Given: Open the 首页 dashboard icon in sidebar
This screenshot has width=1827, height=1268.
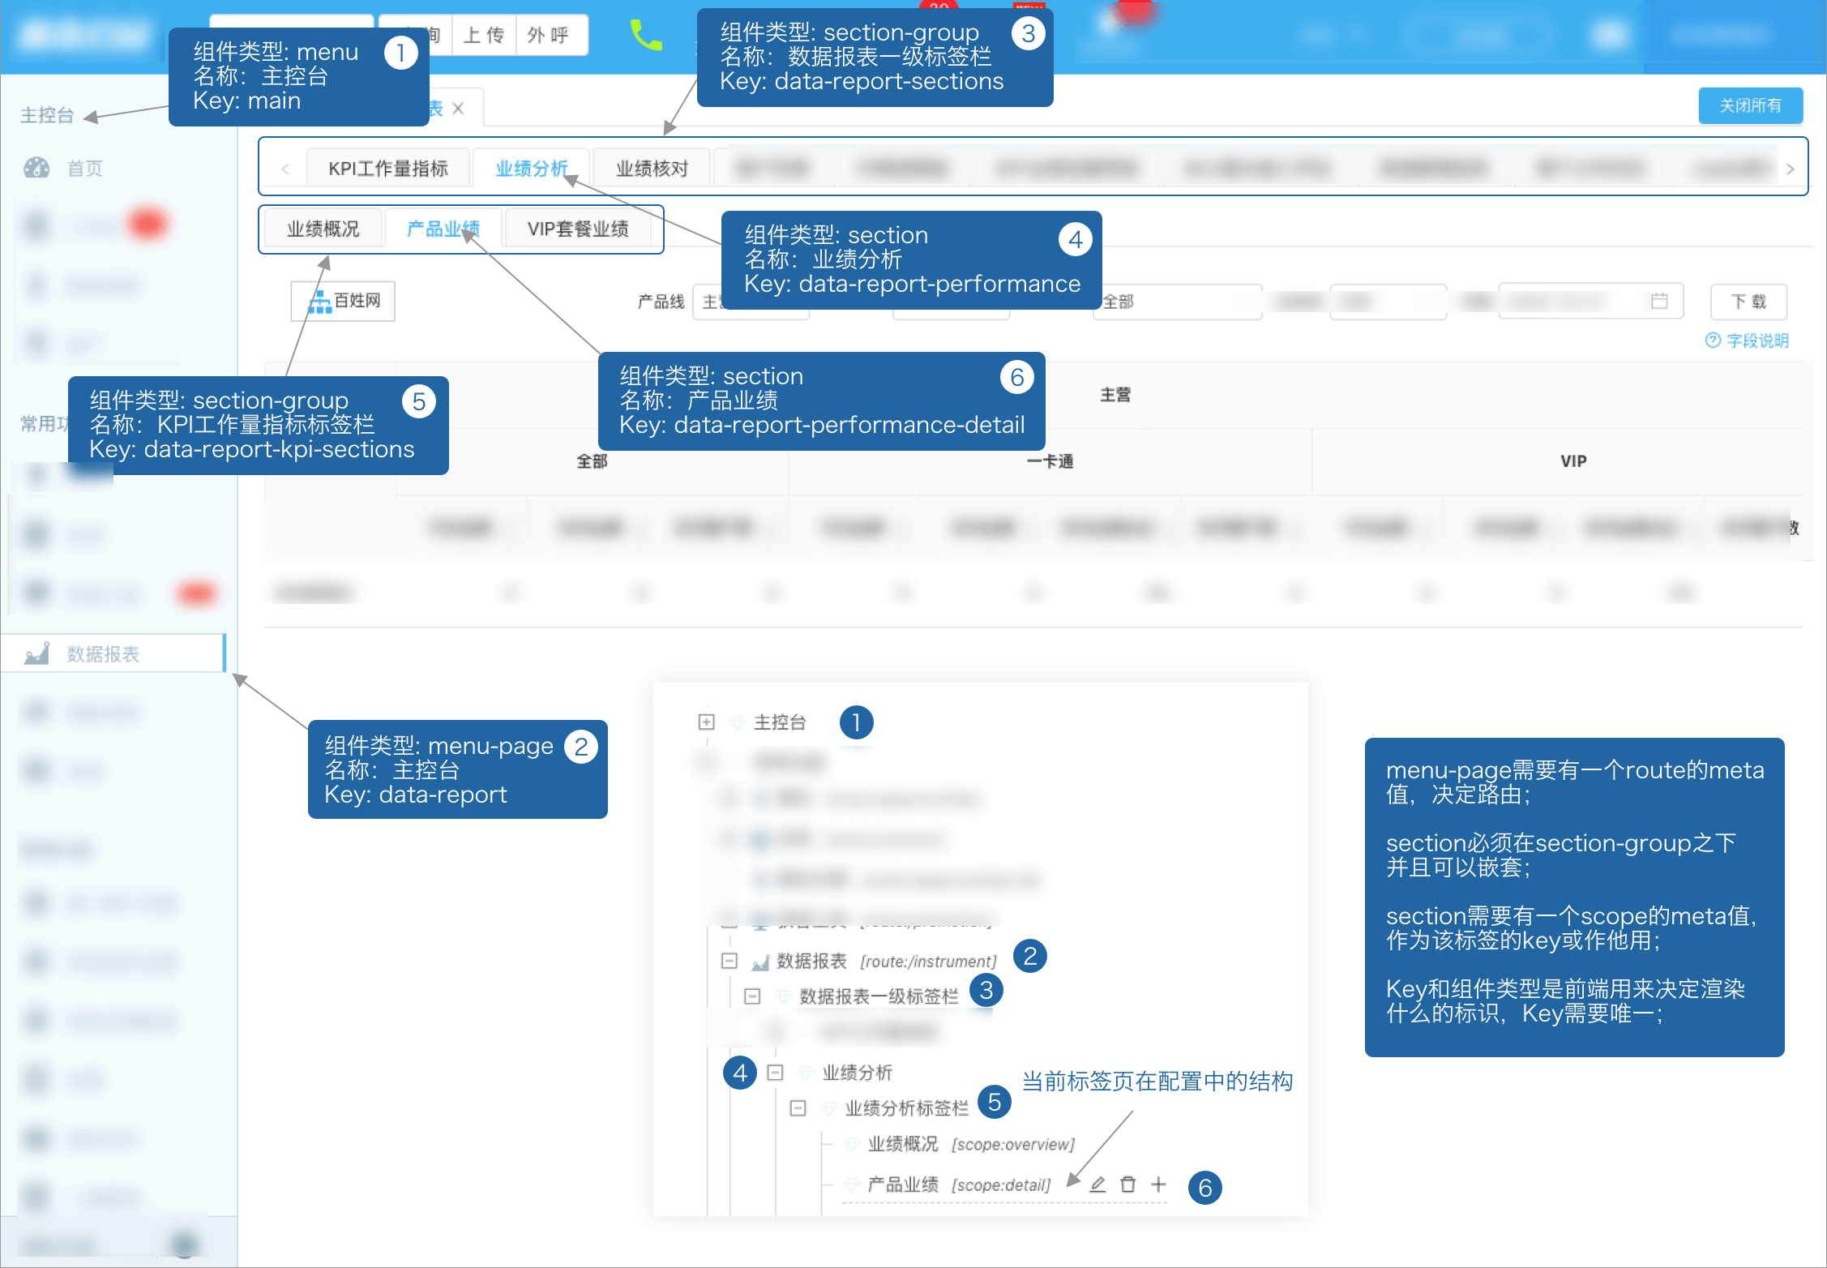Looking at the screenshot, I should point(36,168).
